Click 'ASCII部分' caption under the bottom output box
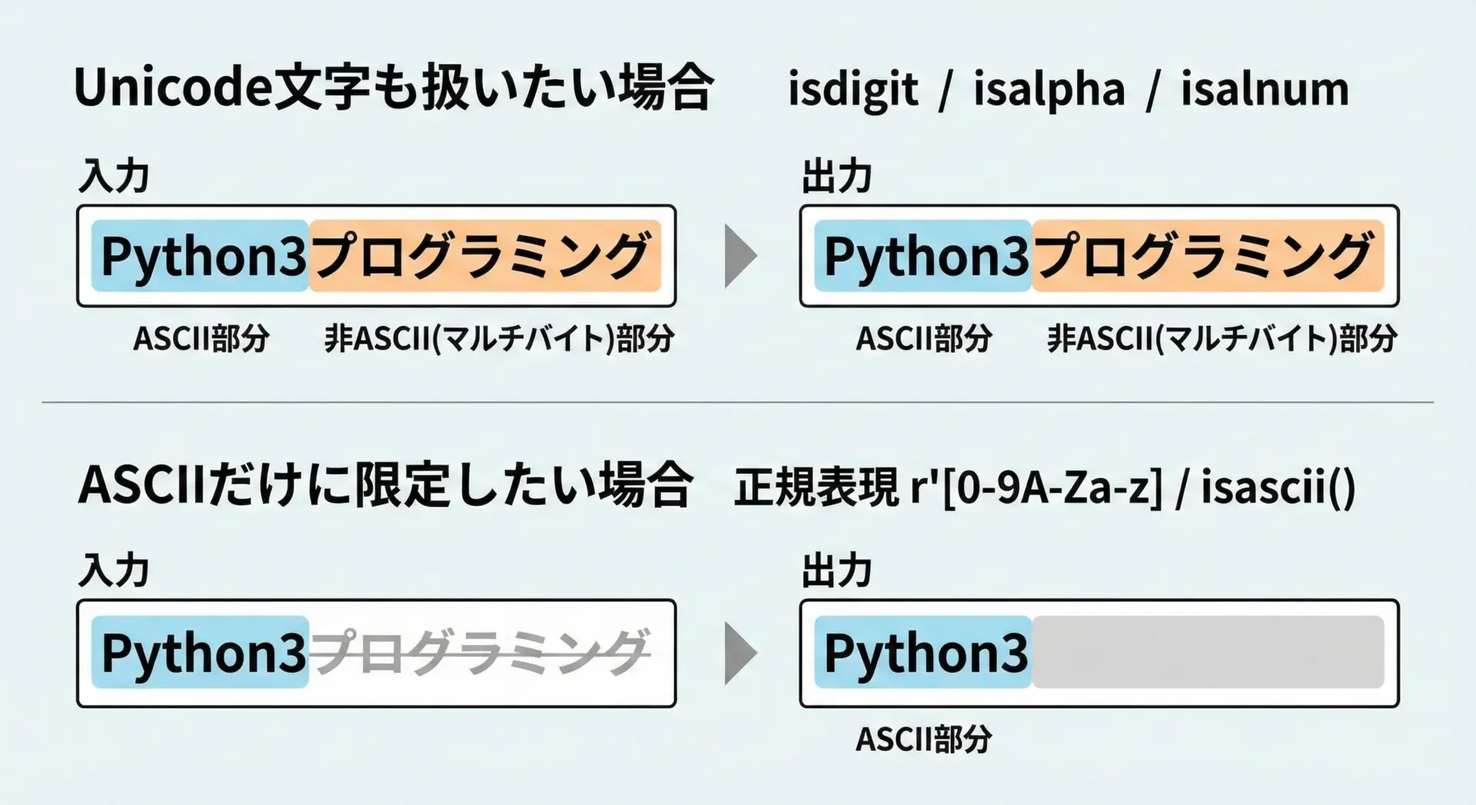The image size is (1476, 805). tap(923, 739)
